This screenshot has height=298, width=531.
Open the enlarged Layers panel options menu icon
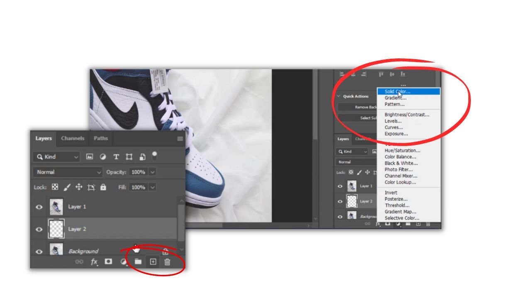coord(180,139)
